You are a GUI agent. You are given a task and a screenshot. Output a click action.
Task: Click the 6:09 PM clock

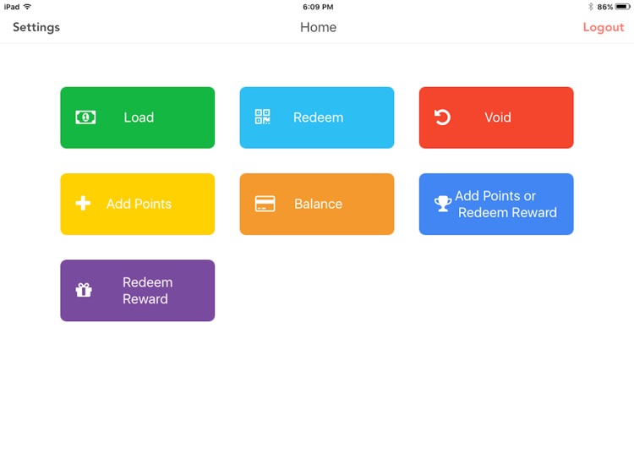click(x=318, y=7)
